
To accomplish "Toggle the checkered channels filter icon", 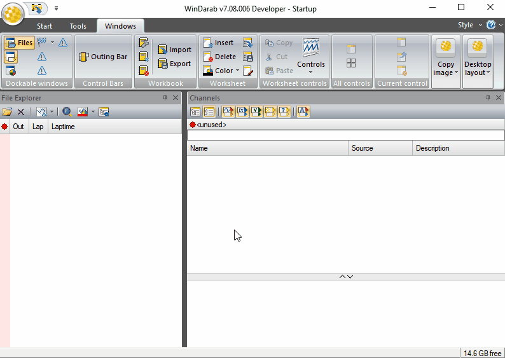I will coord(270,112).
